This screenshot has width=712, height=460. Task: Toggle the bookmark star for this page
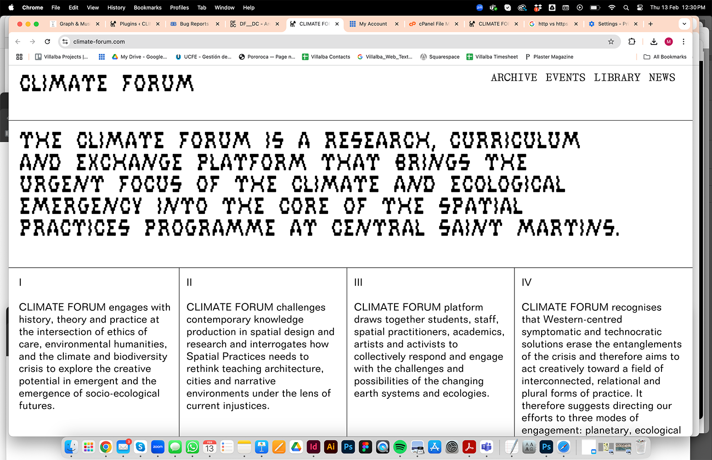(x=611, y=41)
